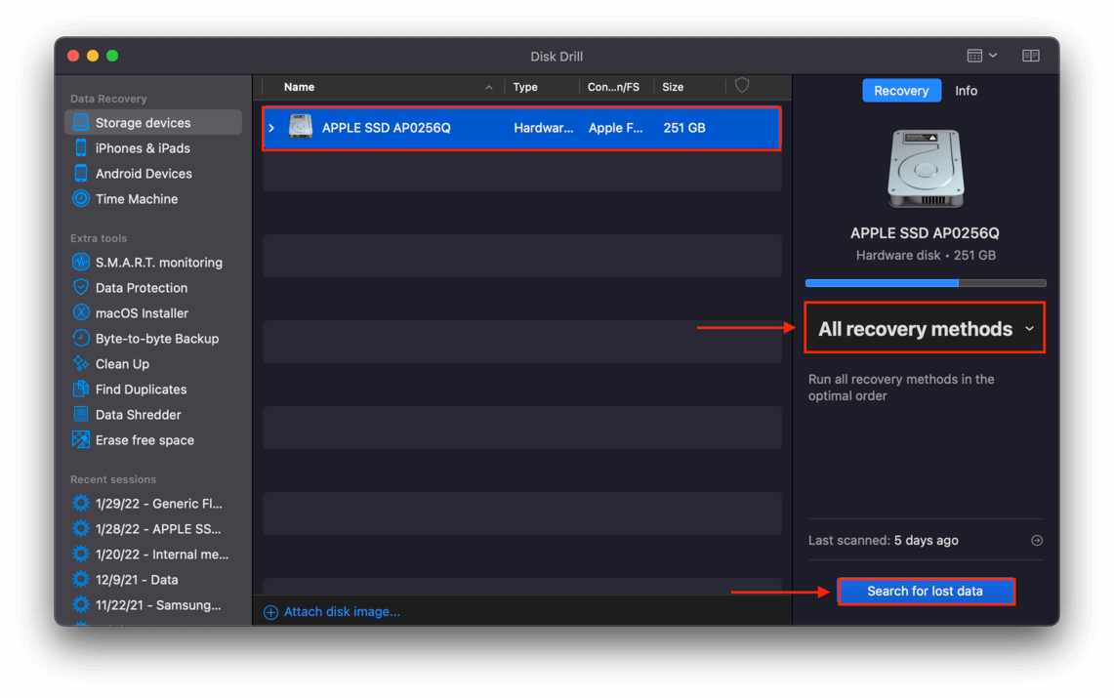Click the Apple F... file system cell
Image resolution: width=1114 pixels, height=698 pixels.
(616, 128)
